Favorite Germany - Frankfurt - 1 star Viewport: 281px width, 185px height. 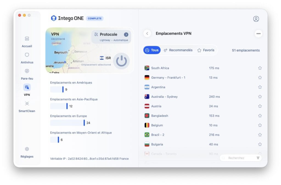[x=260, y=77]
